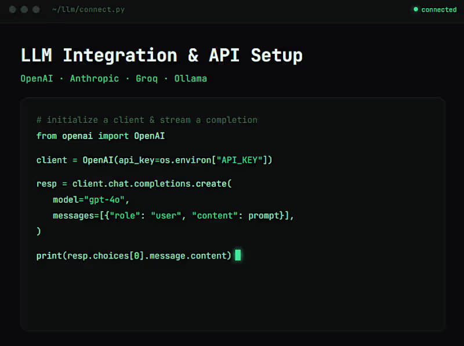Image resolution: width=464 pixels, height=346 pixels.
Task: Click the 'connected' status label
Action: tap(439, 10)
